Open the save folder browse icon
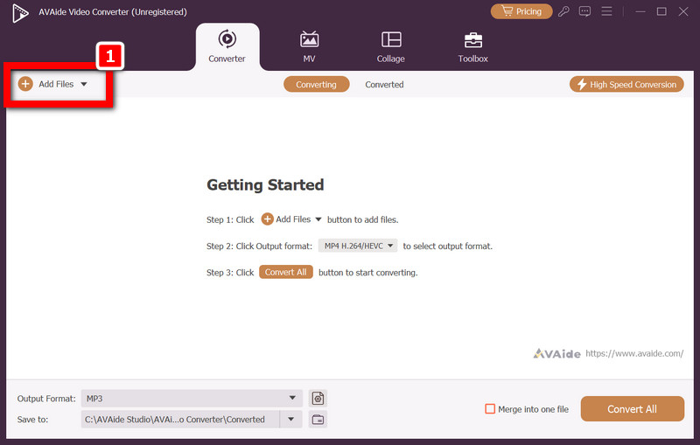Screen dimensions: 700x445 pyautogui.click(x=318, y=420)
